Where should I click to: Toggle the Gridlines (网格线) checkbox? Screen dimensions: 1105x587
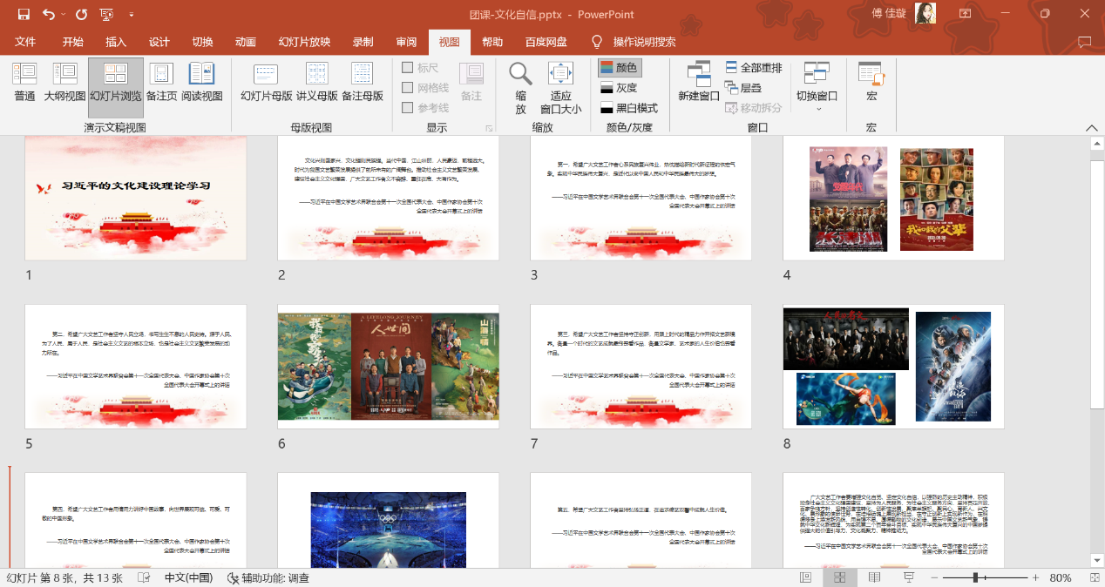408,88
